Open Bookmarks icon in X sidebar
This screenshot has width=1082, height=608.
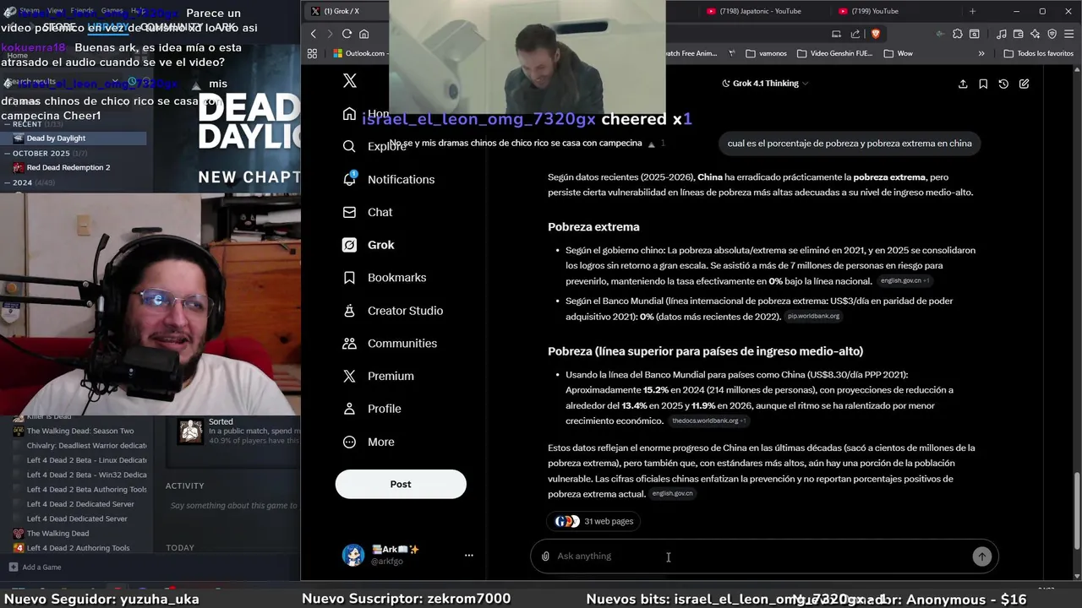[x=349, y=278]
